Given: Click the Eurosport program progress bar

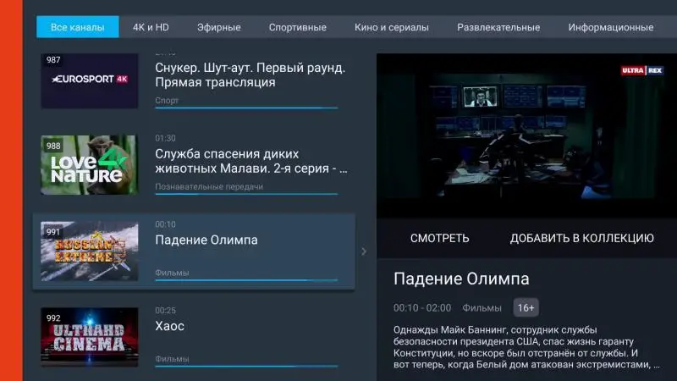Looking at the screenshot, I should (246, 108).
